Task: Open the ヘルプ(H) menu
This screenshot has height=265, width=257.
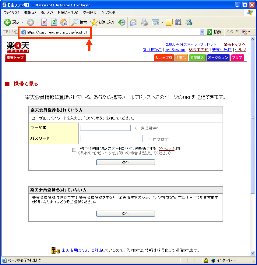Action: [x=108, y=13]
